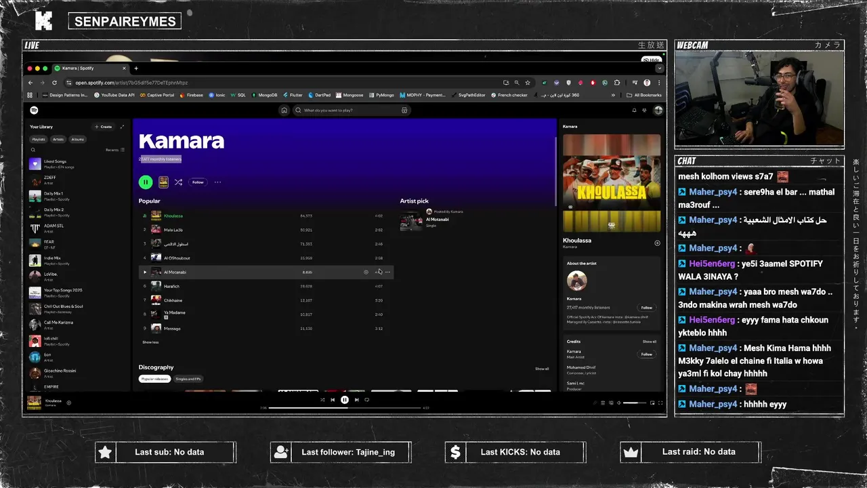Play the Al Motanabi track with the row play arrow

click(x=144, y=272)
